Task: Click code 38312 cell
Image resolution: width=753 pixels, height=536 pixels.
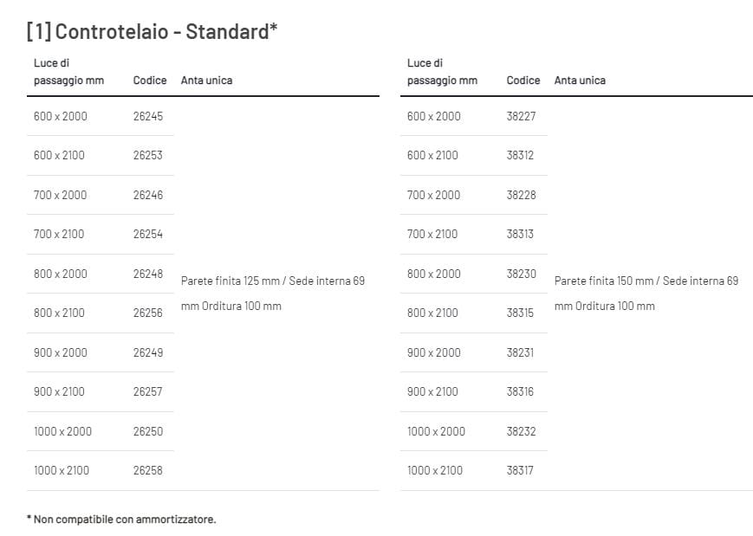Action: 521,155
